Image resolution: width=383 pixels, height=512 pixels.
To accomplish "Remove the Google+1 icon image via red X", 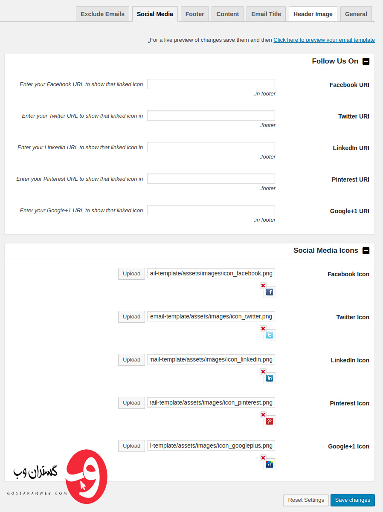I will click(x=263, y=458).
